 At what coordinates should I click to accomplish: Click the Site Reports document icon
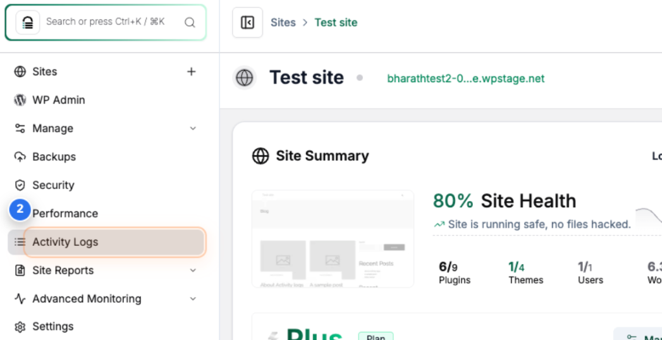coord(20,270)
